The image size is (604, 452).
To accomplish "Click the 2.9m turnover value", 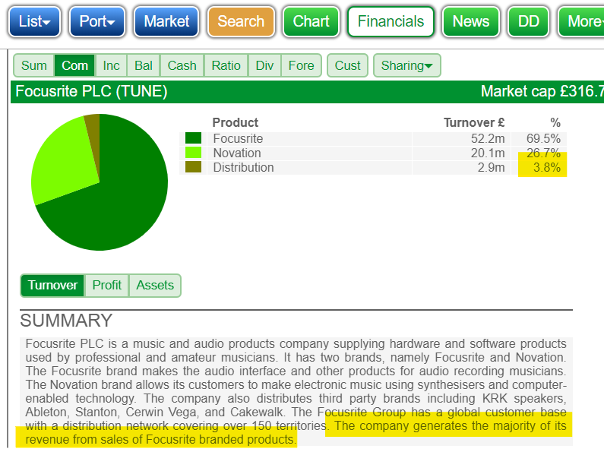I will (491, 167).
